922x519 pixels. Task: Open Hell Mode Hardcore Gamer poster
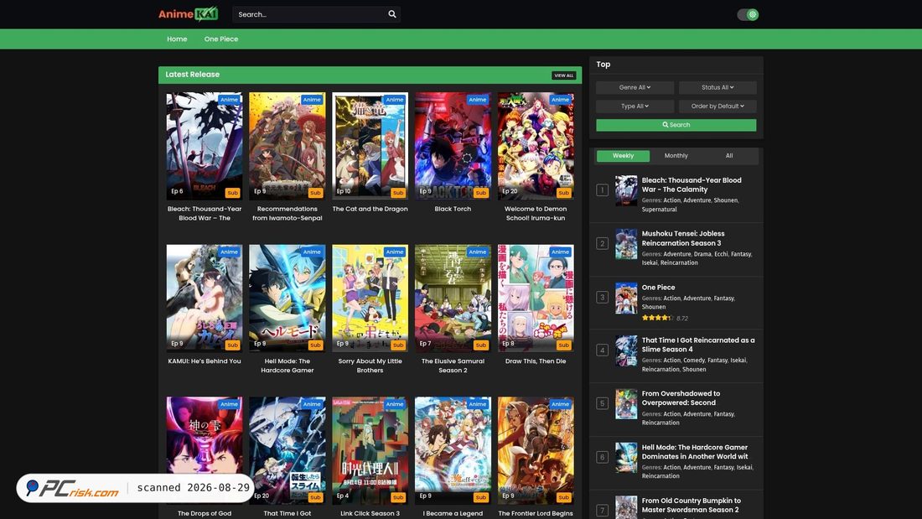click(x=287, y=298)
